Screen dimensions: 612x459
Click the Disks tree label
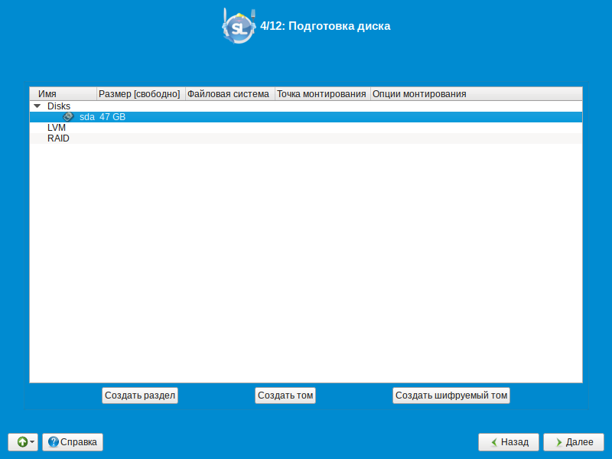pyautogui.click(x=59, y=106)
